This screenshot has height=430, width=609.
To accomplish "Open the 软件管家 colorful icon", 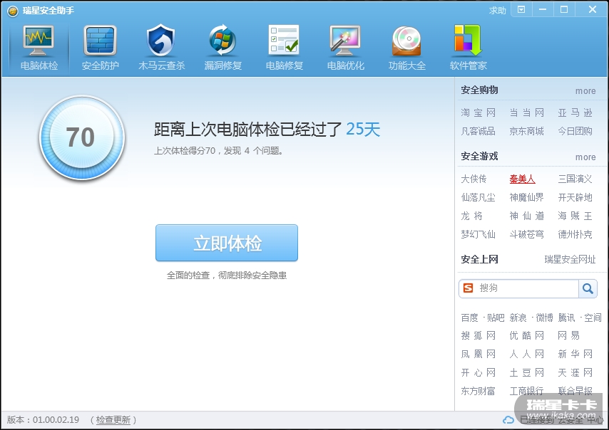I will [x=468, y=41].
